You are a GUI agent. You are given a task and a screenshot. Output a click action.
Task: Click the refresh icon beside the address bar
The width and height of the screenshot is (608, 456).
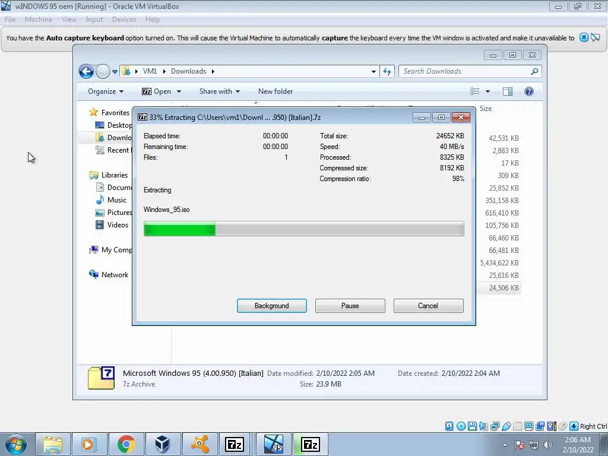click(387, 71)
